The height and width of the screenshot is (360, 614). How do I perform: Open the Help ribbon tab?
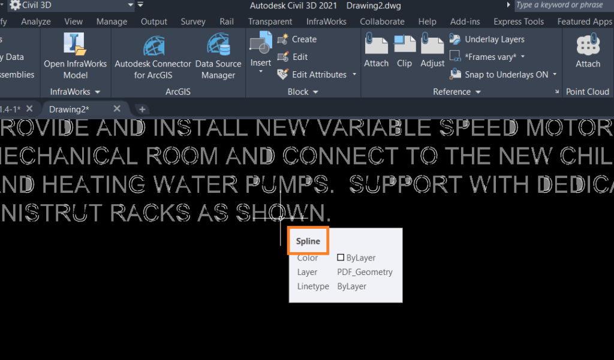(x=427, y=22)
